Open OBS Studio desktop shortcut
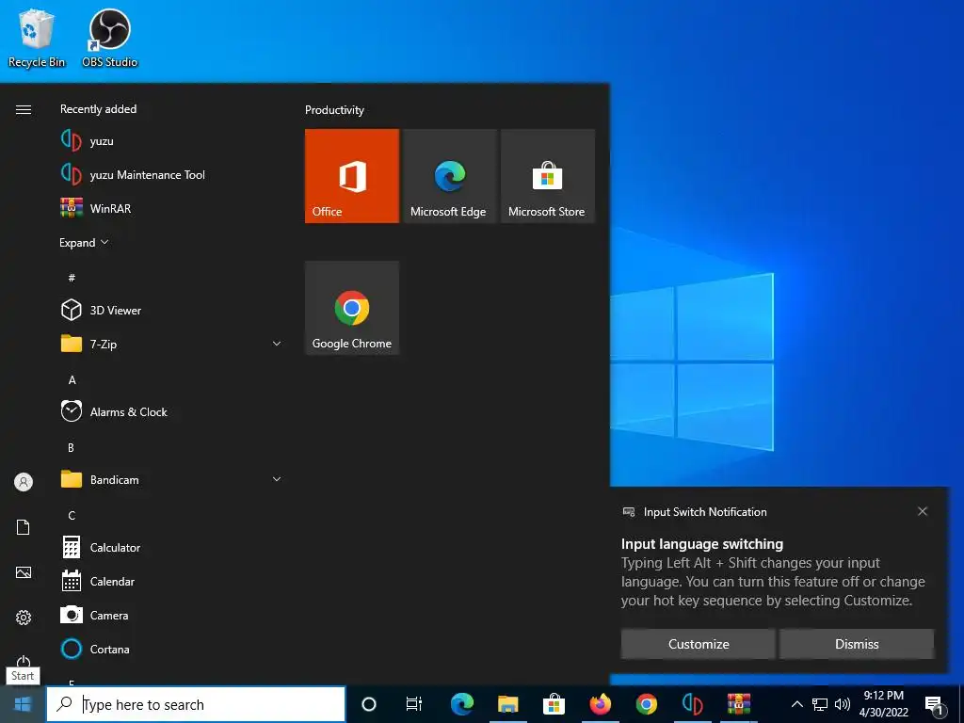 pyautogui.click(x=109, y=38)
